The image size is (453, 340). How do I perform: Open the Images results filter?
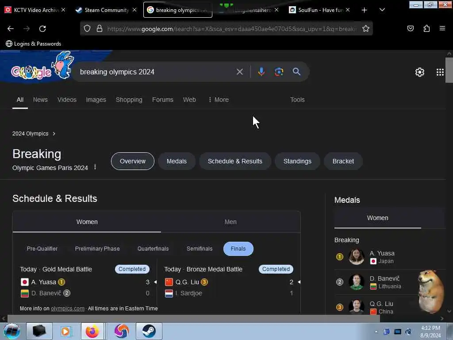(96, 100)
